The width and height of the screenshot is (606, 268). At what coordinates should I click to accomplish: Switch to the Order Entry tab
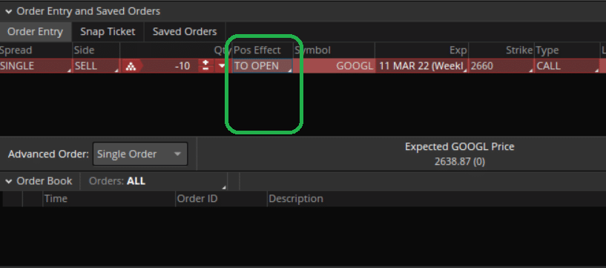[35, 32]
